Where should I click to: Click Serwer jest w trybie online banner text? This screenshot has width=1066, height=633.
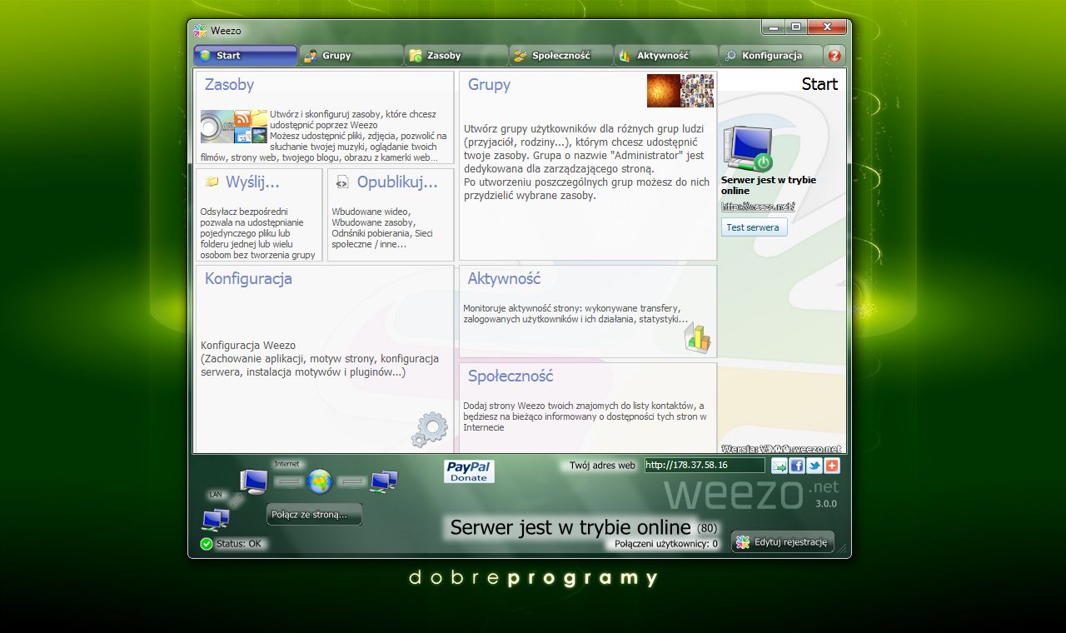(x=570, y=527)
